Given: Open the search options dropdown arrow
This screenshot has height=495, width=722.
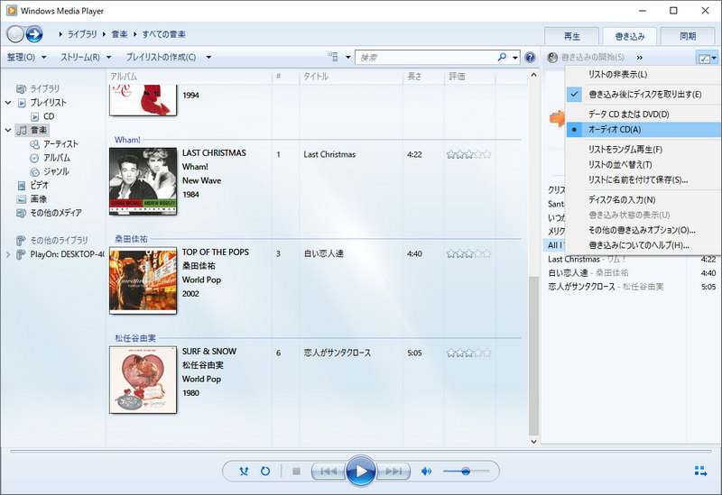Looking at the screenshot, I should 515,58.
